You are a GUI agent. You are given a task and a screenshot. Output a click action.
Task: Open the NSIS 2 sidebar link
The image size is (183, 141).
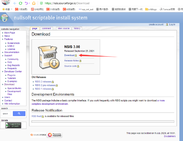click(x=11, y=46)
